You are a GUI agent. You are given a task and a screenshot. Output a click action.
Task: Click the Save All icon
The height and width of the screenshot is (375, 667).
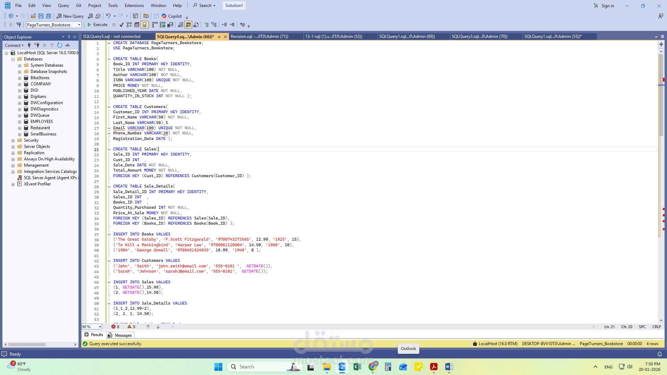click(49, 16)
